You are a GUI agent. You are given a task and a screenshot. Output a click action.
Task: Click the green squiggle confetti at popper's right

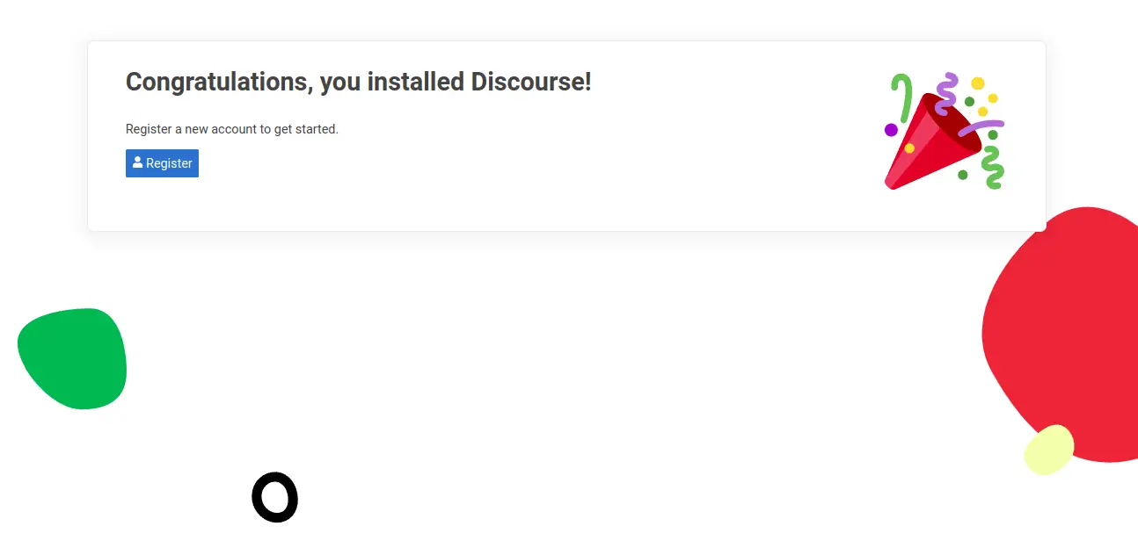(992, 167)
